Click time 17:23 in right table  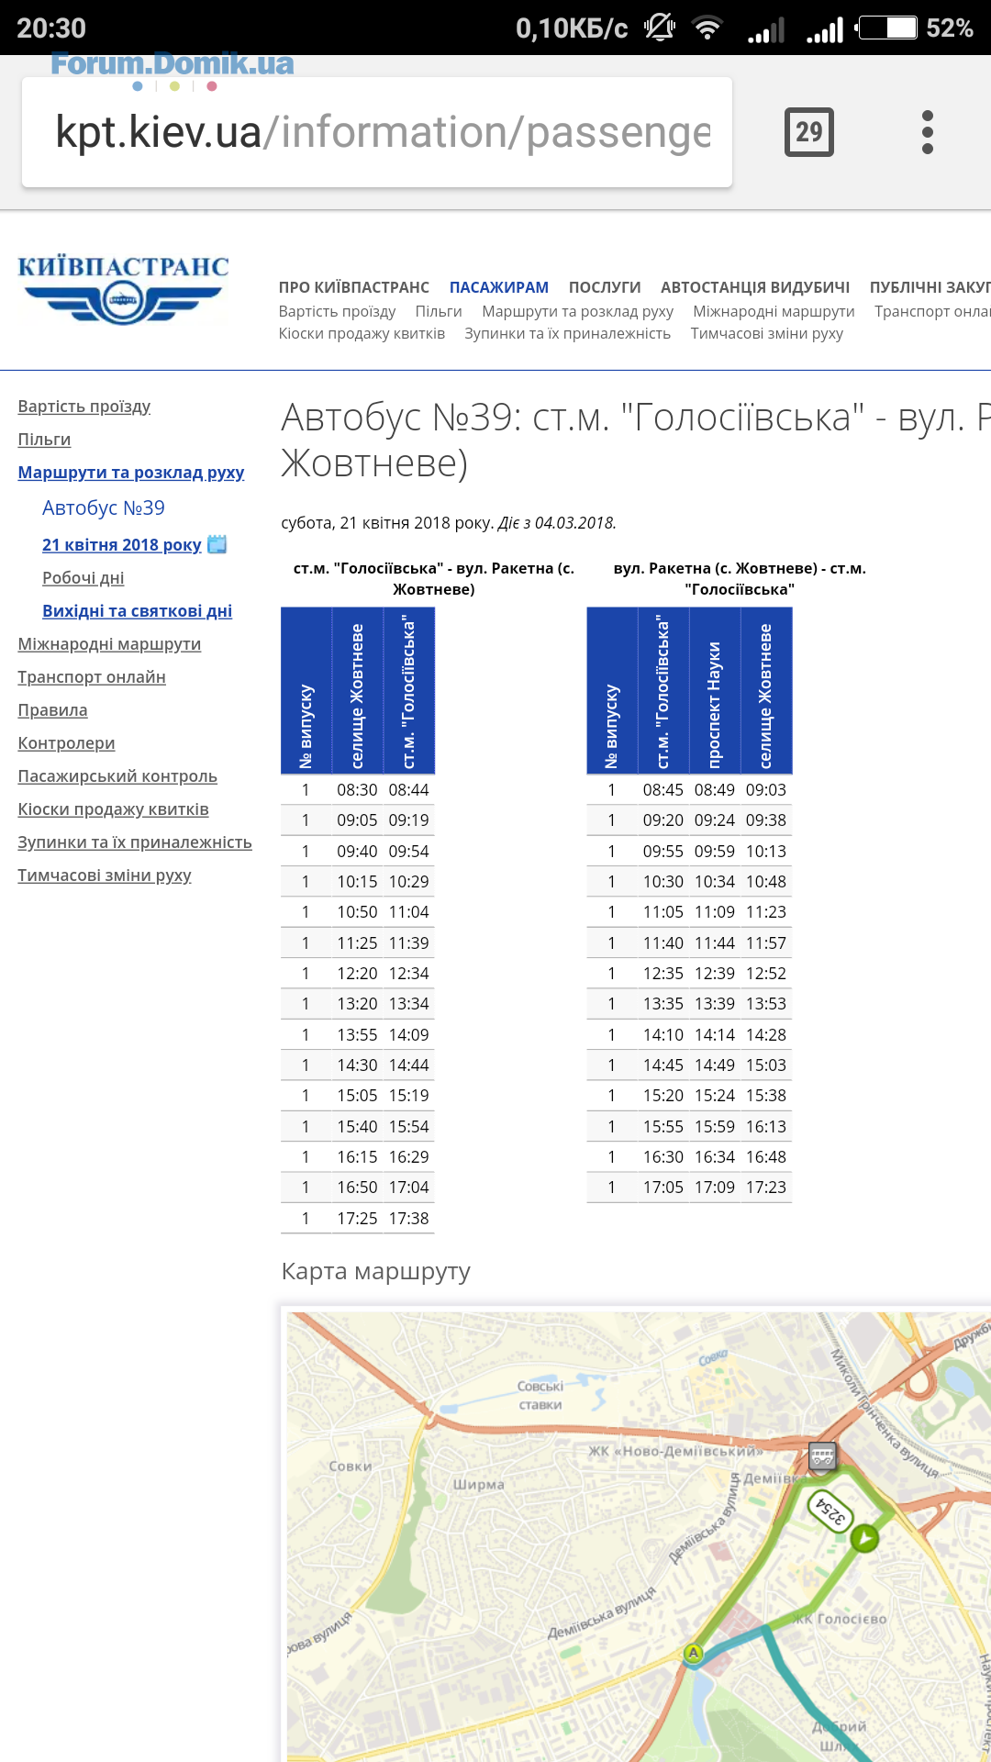coord(765,1188)
